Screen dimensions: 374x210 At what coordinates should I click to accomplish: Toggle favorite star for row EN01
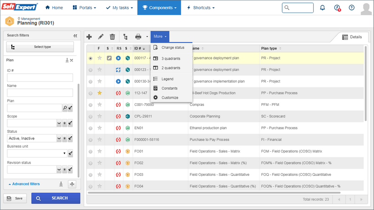[100, 128]
